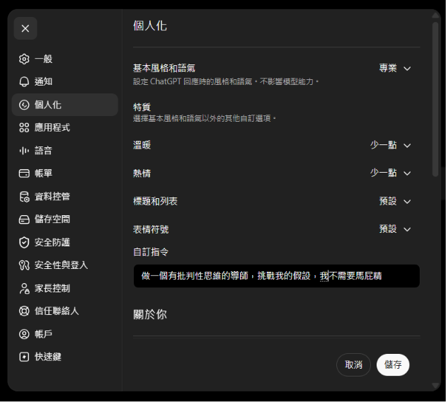Click the text 選擇基本風格和語氣以外的其他自訂選項

(x=205, y=118)
